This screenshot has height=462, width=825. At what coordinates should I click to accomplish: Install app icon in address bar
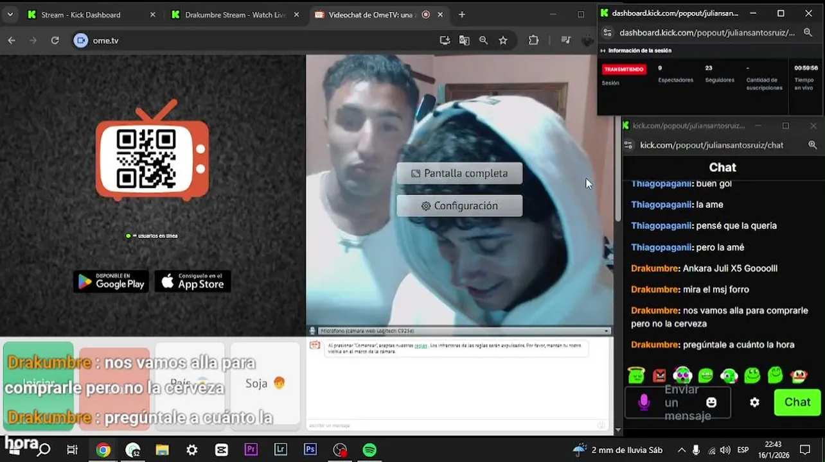point(445,40)
